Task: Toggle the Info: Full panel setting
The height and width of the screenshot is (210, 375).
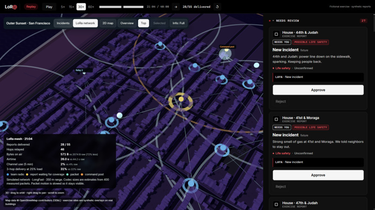Action: (x=178, y=23)
